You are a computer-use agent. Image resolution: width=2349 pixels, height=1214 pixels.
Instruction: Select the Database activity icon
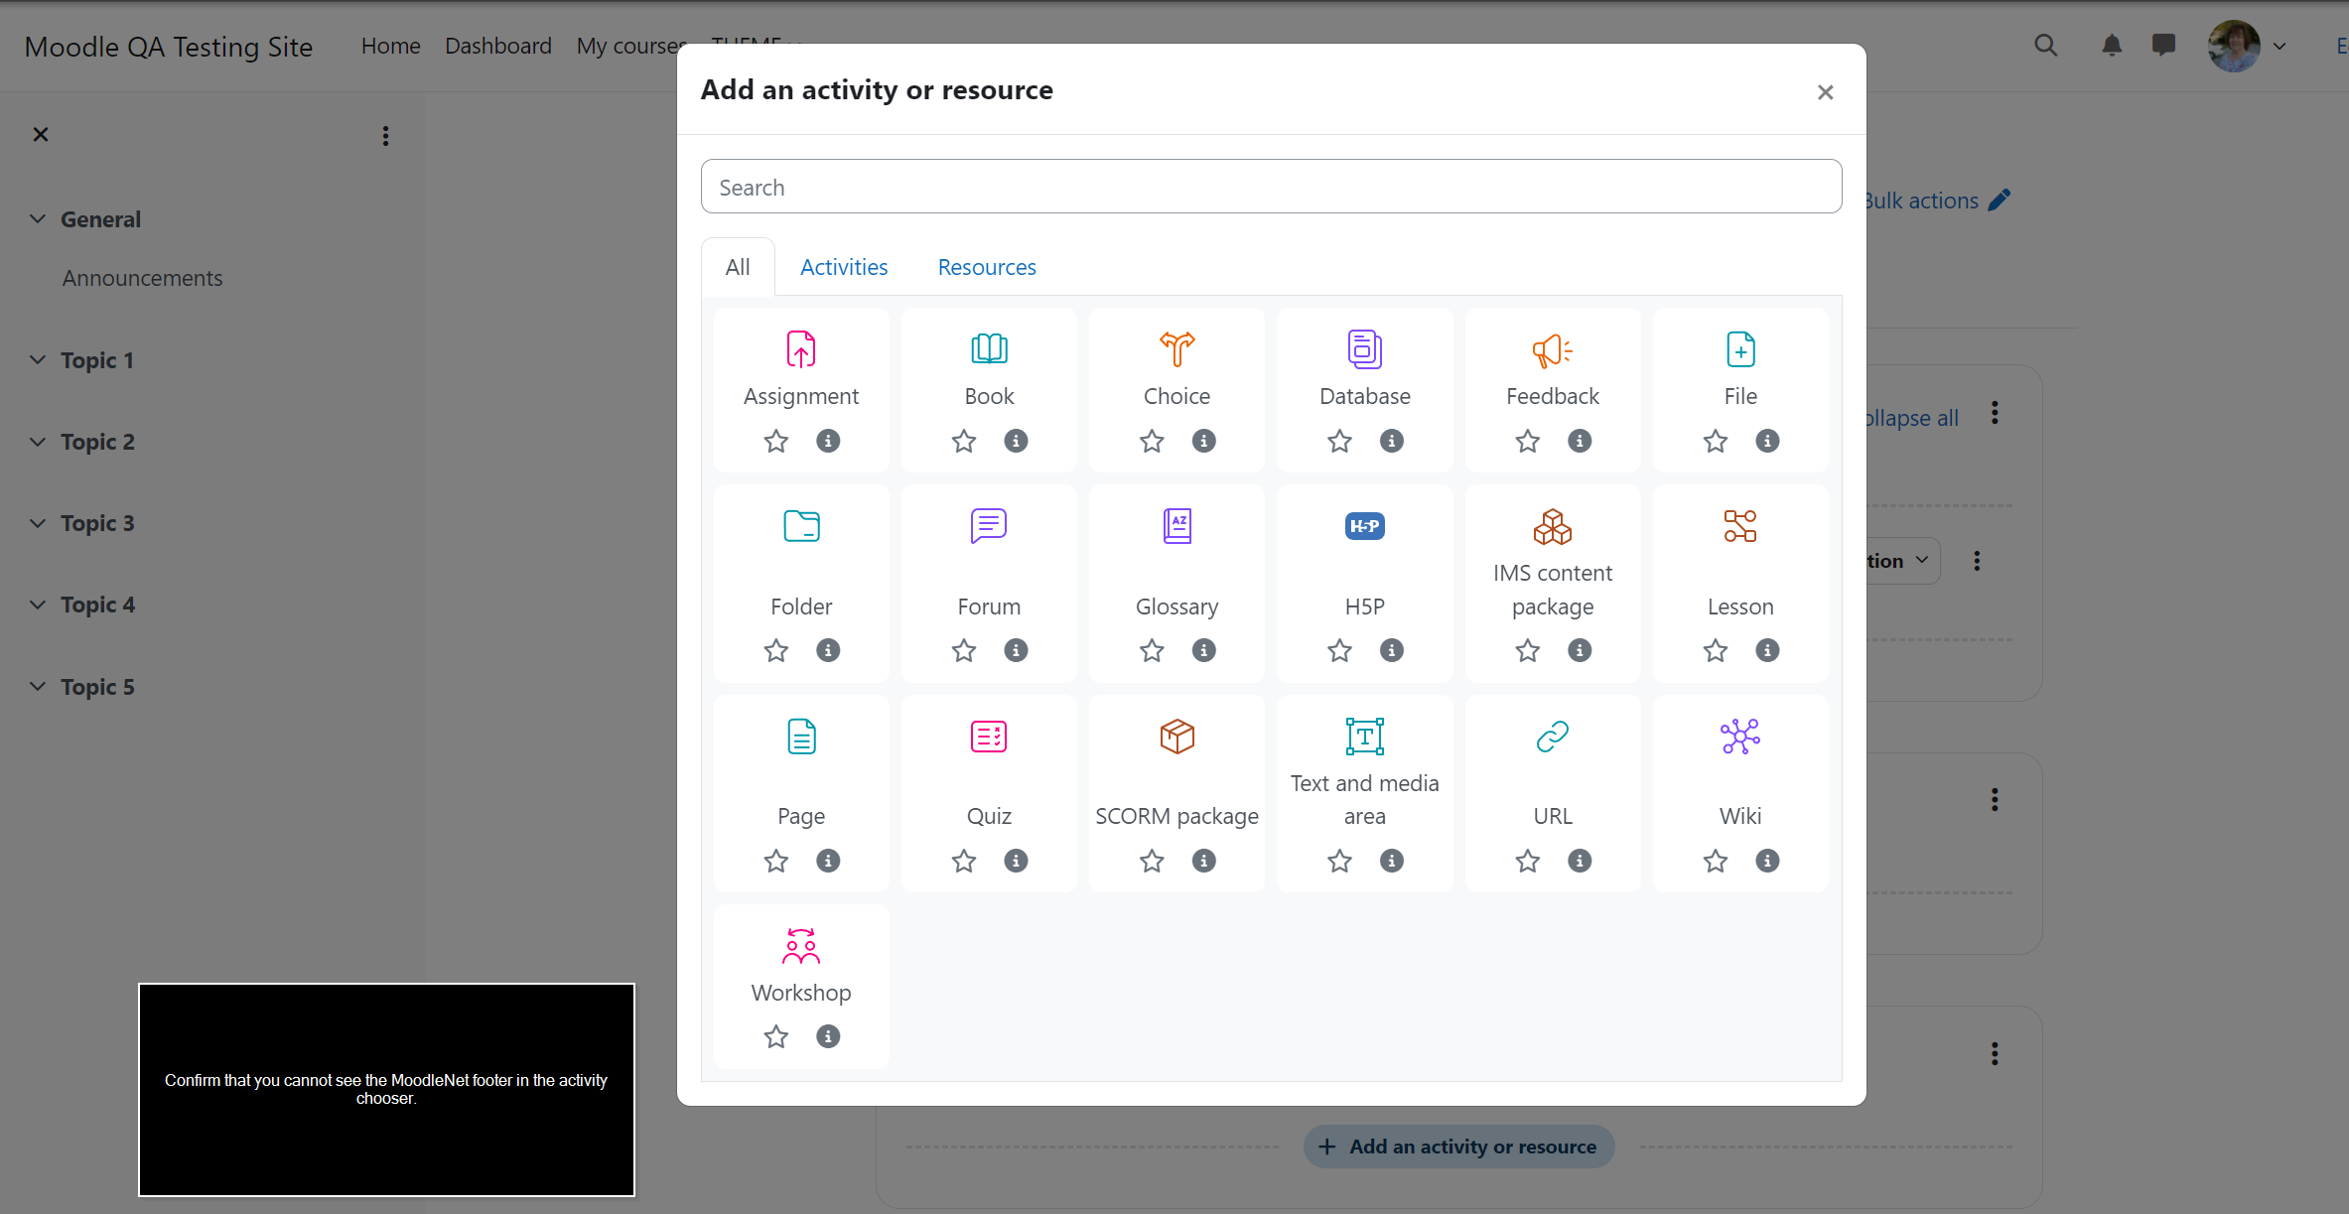1364,349
